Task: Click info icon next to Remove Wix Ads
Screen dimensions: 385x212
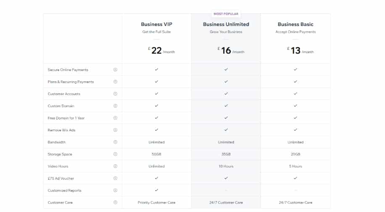Action: [x=115, y=130]
